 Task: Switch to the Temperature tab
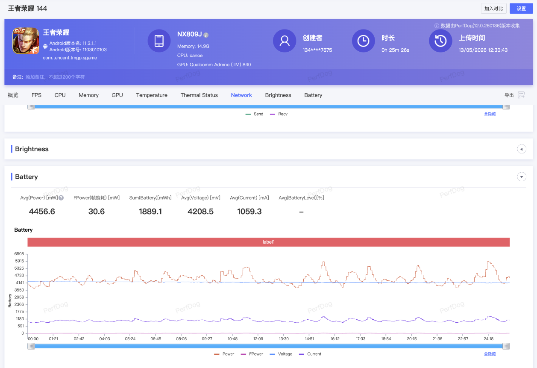[x=152, y=95]
